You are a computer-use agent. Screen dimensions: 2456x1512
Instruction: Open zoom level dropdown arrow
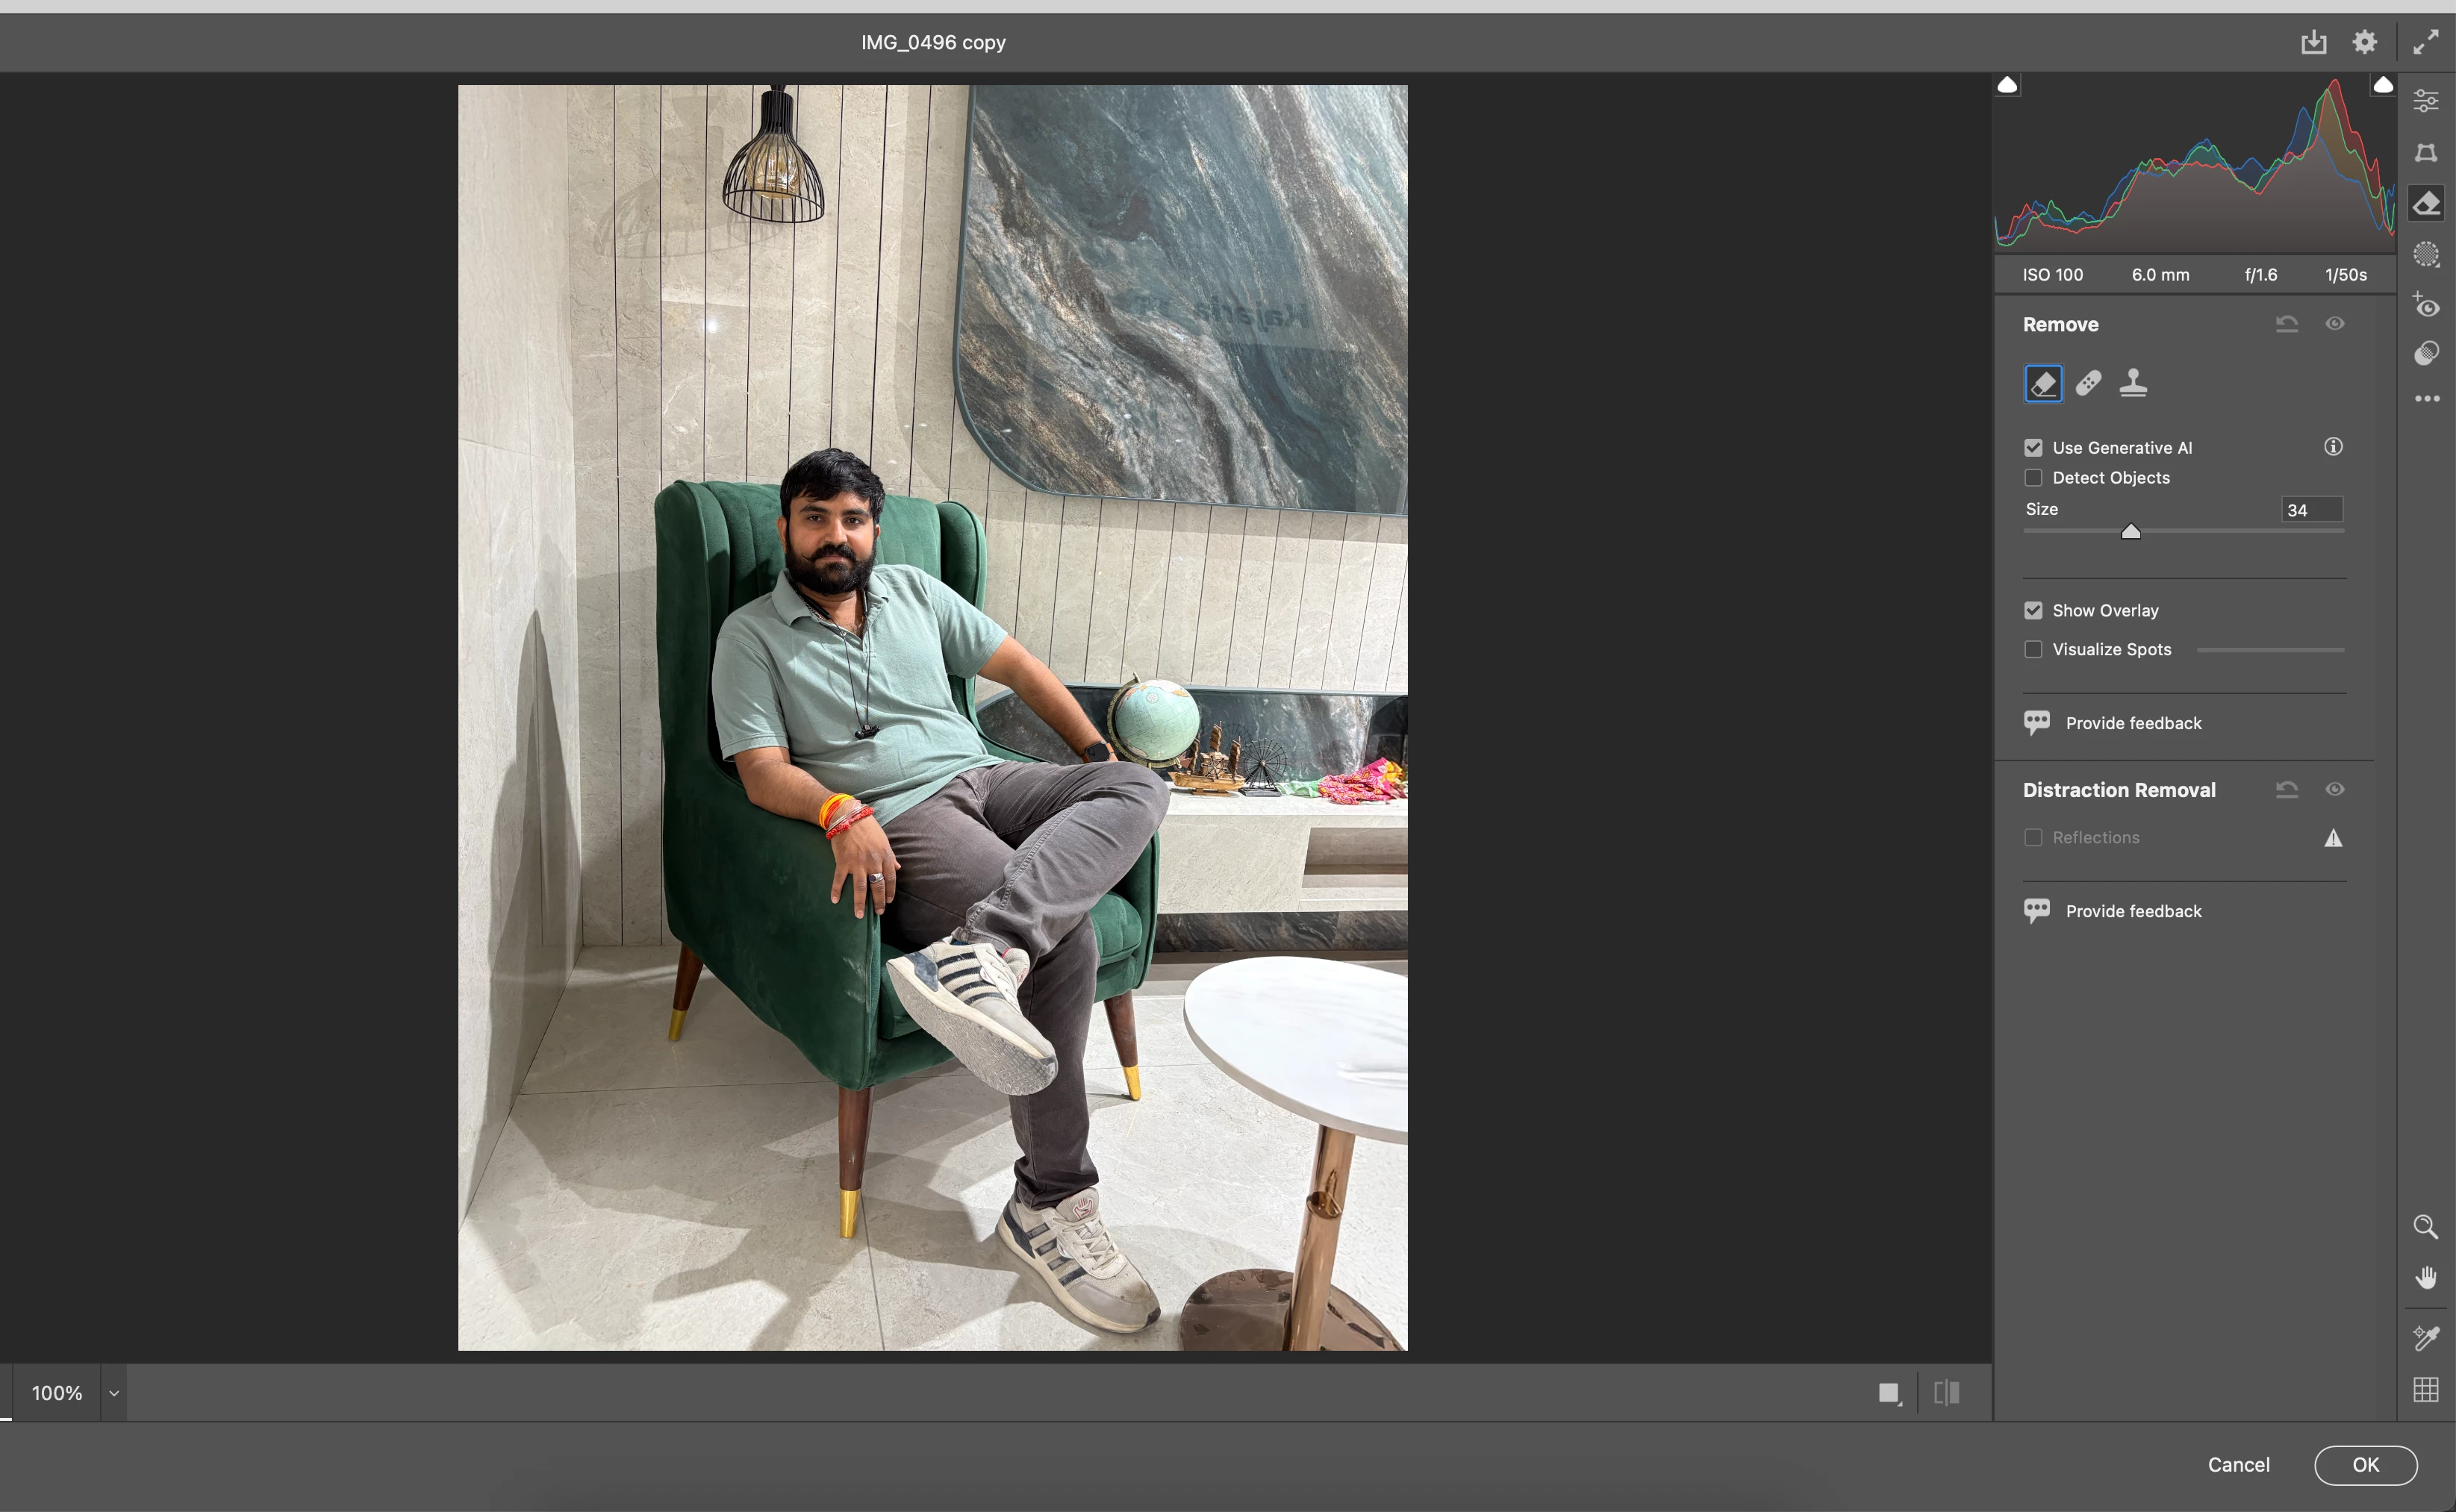[114, 1393]
